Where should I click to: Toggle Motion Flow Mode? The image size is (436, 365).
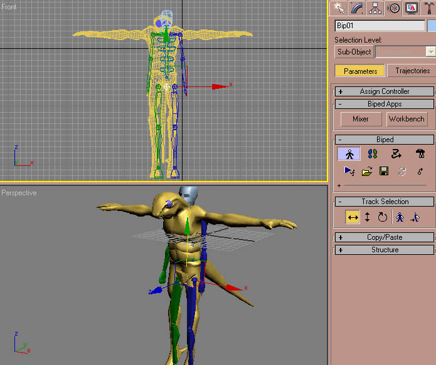pyautogui.click(x=396, y=153)
